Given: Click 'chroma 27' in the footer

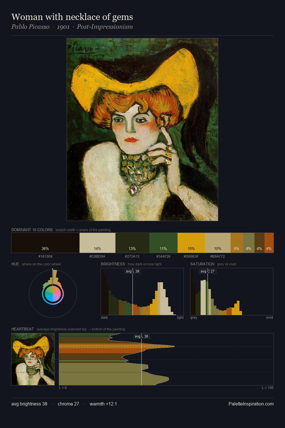Looking at the screenshot, I should pos(68,404).
